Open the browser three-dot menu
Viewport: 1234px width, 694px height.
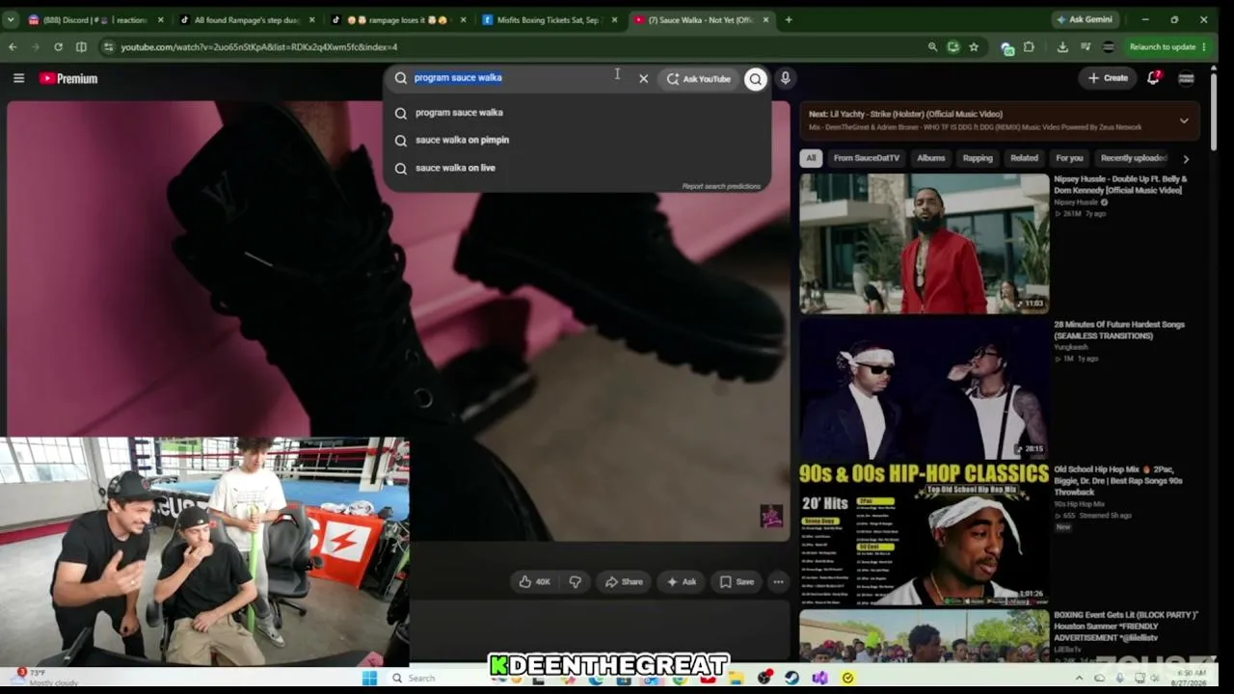[x=1204, y=46]
